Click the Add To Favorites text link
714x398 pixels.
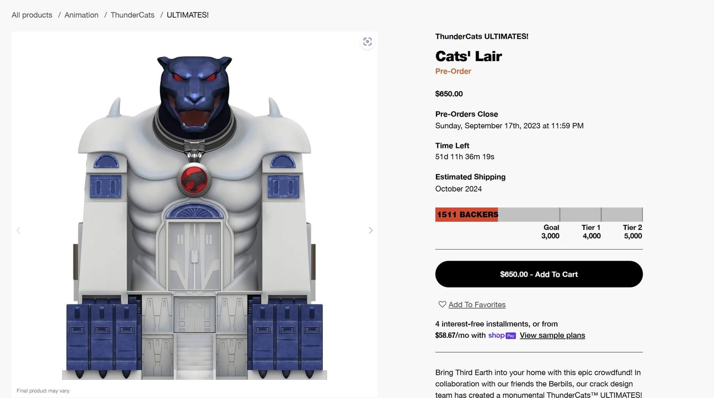point(477,305)
